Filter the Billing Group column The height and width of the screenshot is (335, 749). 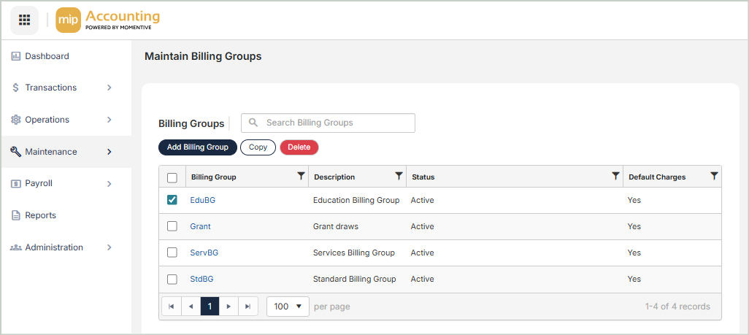[301, 176]
